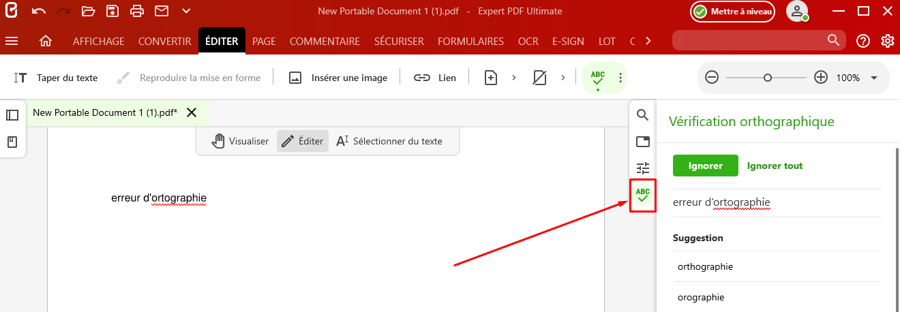Switch to the OCR tab

528,42
